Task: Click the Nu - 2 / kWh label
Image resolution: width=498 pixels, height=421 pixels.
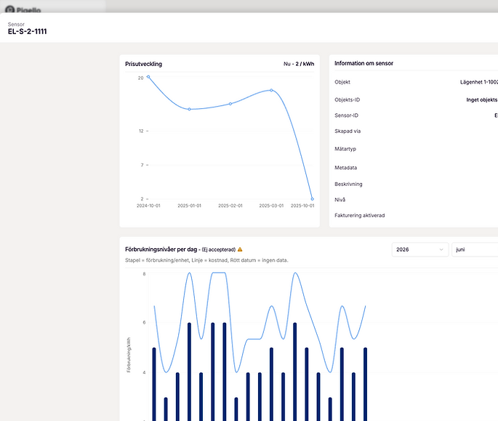Action: 299,64
